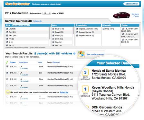
Task: Click the info icon beside 491 vehicles
Action: (74, 53)
